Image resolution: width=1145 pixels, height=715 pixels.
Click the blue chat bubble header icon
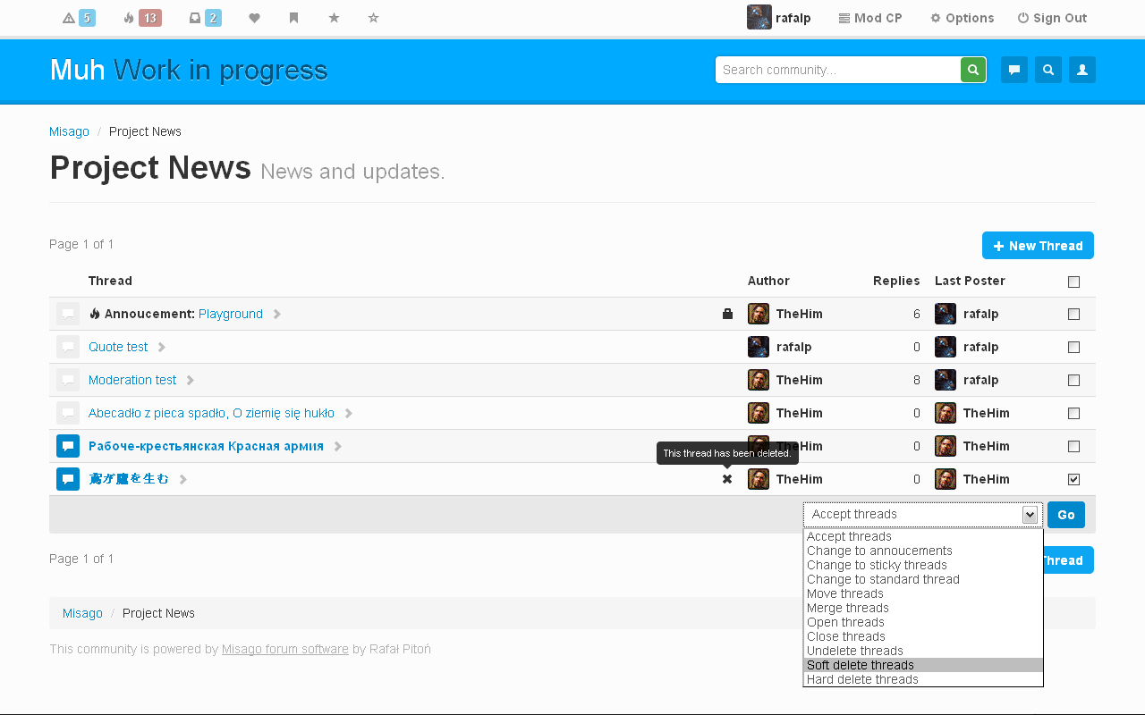(x=1014, y=70)
